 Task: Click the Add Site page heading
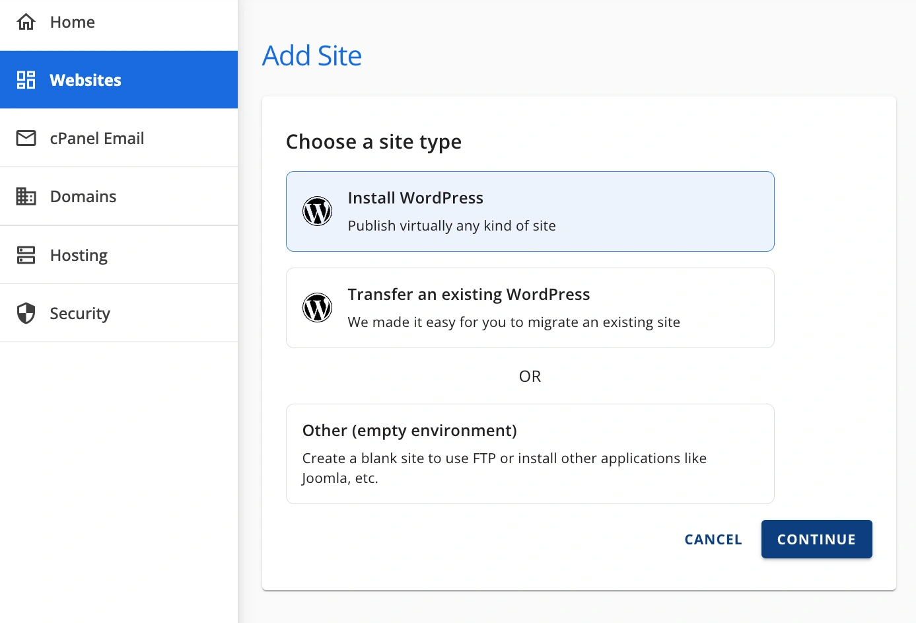pos(312,56)
